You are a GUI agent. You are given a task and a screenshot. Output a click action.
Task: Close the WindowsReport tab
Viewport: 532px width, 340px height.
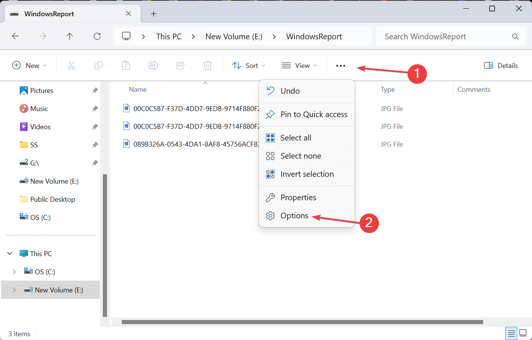[x=129, y=14]
